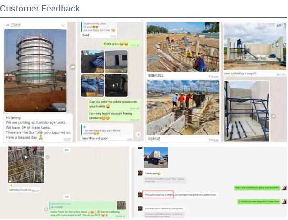Open the curved foundation formwork photo
Viewport: 288px width, 220px height.
[183, 47]
